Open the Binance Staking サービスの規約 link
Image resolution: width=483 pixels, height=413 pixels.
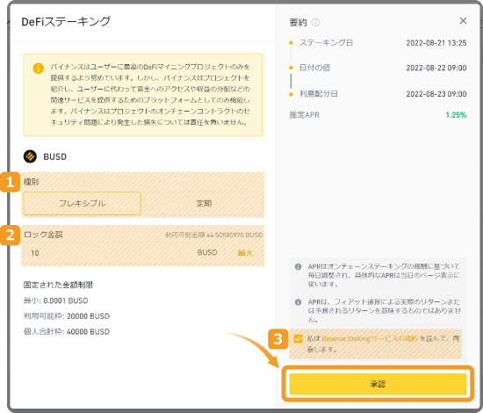370,338
